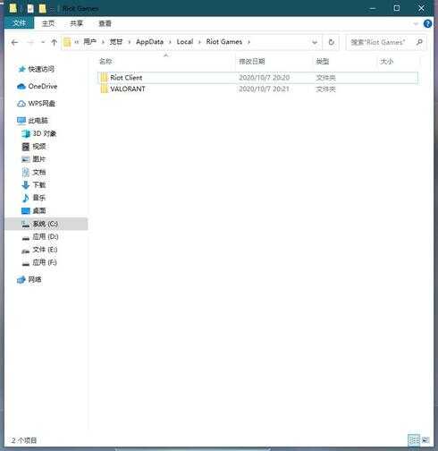Viewport: 438px width, 451px height.
Task: Click Local in the address path
Action: coord(185,42)
